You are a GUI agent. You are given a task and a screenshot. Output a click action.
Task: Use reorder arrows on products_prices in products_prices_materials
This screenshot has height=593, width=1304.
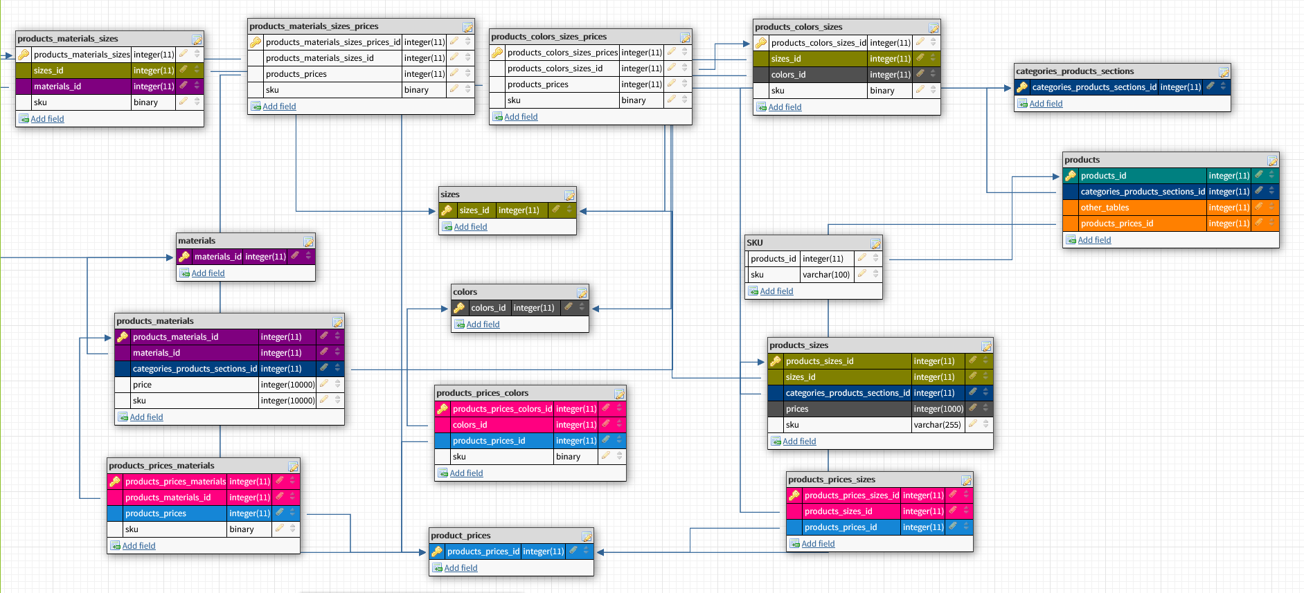coord(293,513)
